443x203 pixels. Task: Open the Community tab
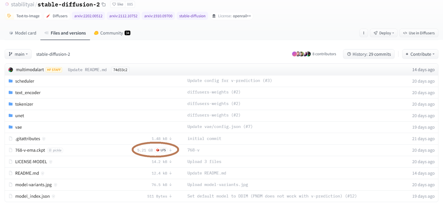tap(112, 33)
